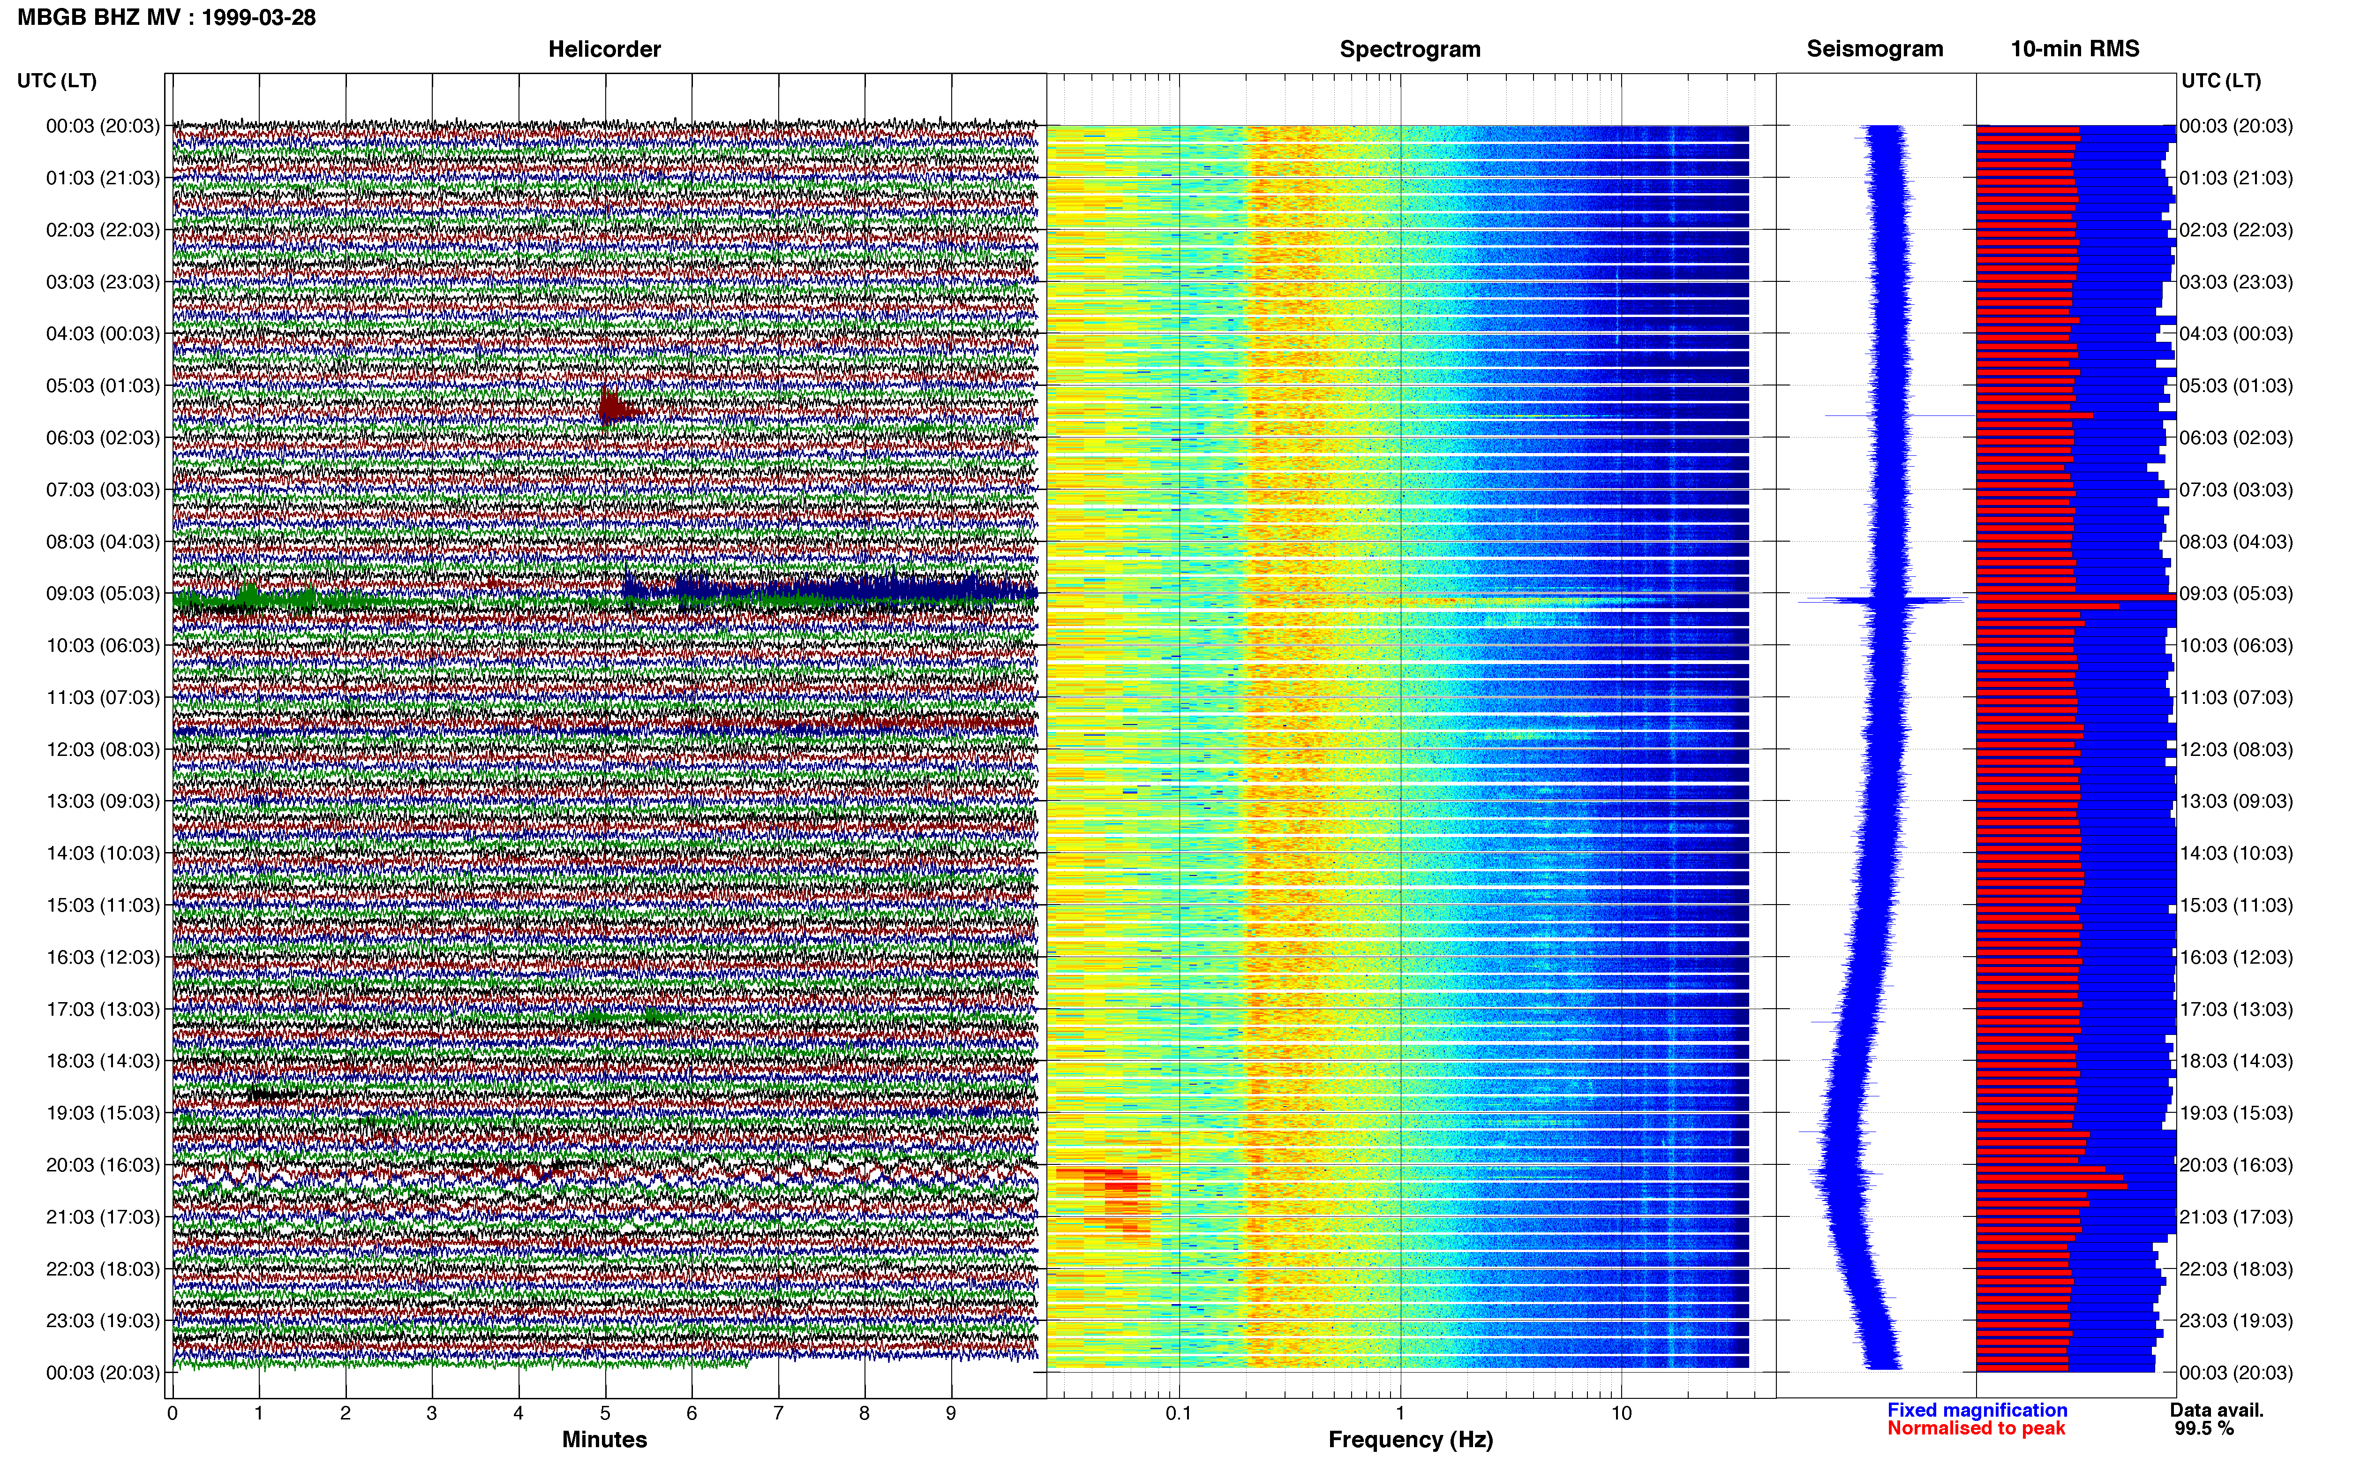Select left time label '06:03 (02:03)'
This screenshot has width=2353, height=1472.
coord(102,437)
